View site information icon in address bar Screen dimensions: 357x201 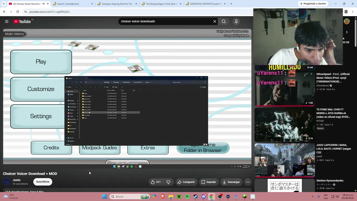(x=25, y=12)
